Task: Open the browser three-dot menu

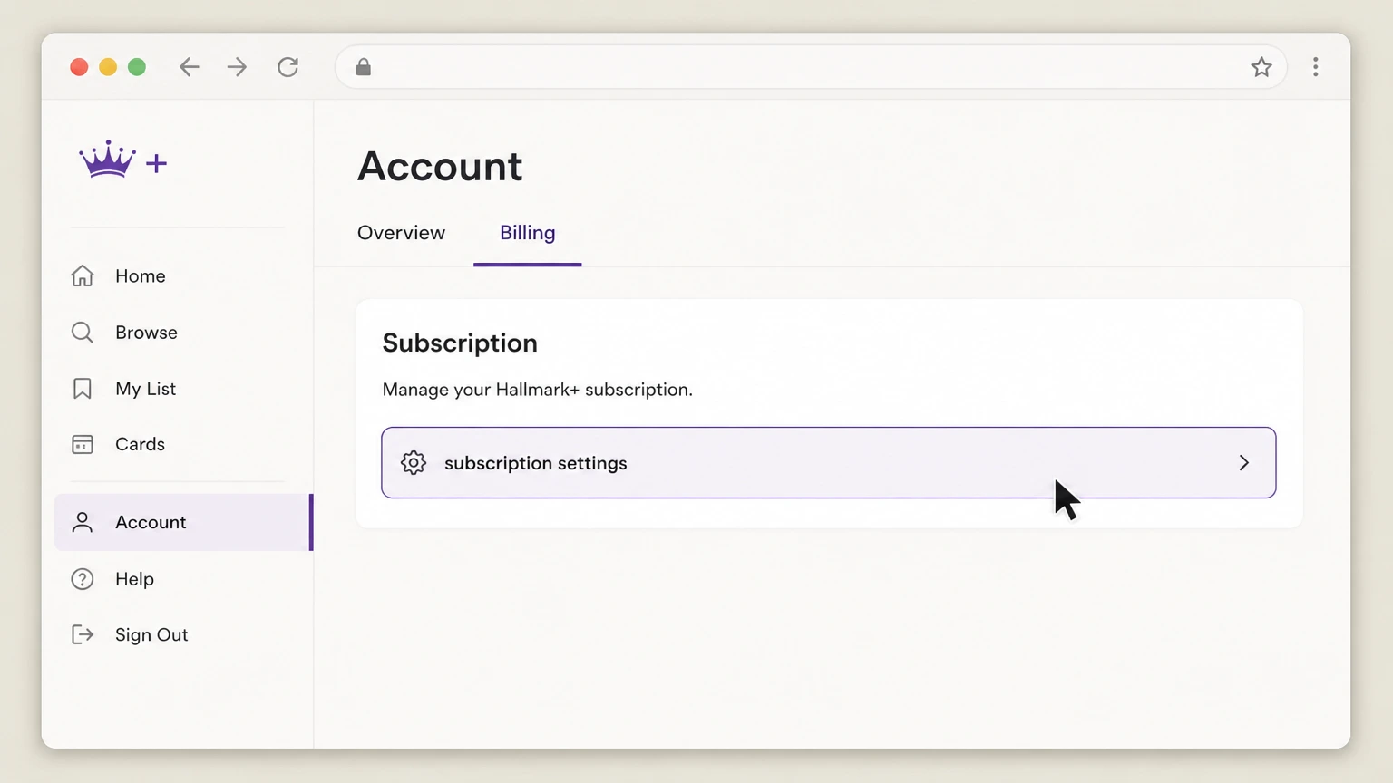Action: coord(1316,67)
